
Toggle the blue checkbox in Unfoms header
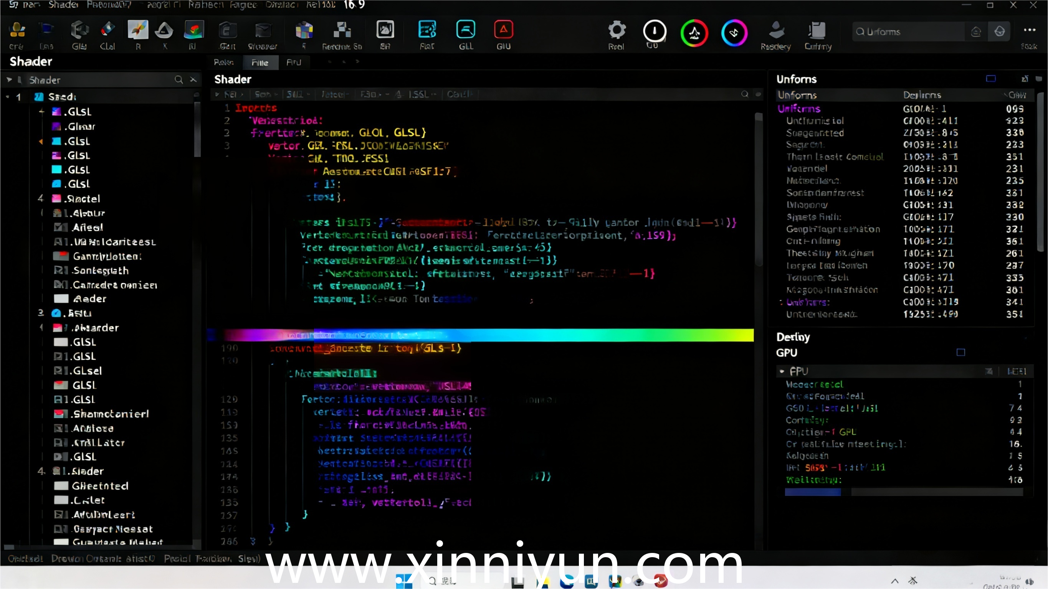[x=991, y=79]
